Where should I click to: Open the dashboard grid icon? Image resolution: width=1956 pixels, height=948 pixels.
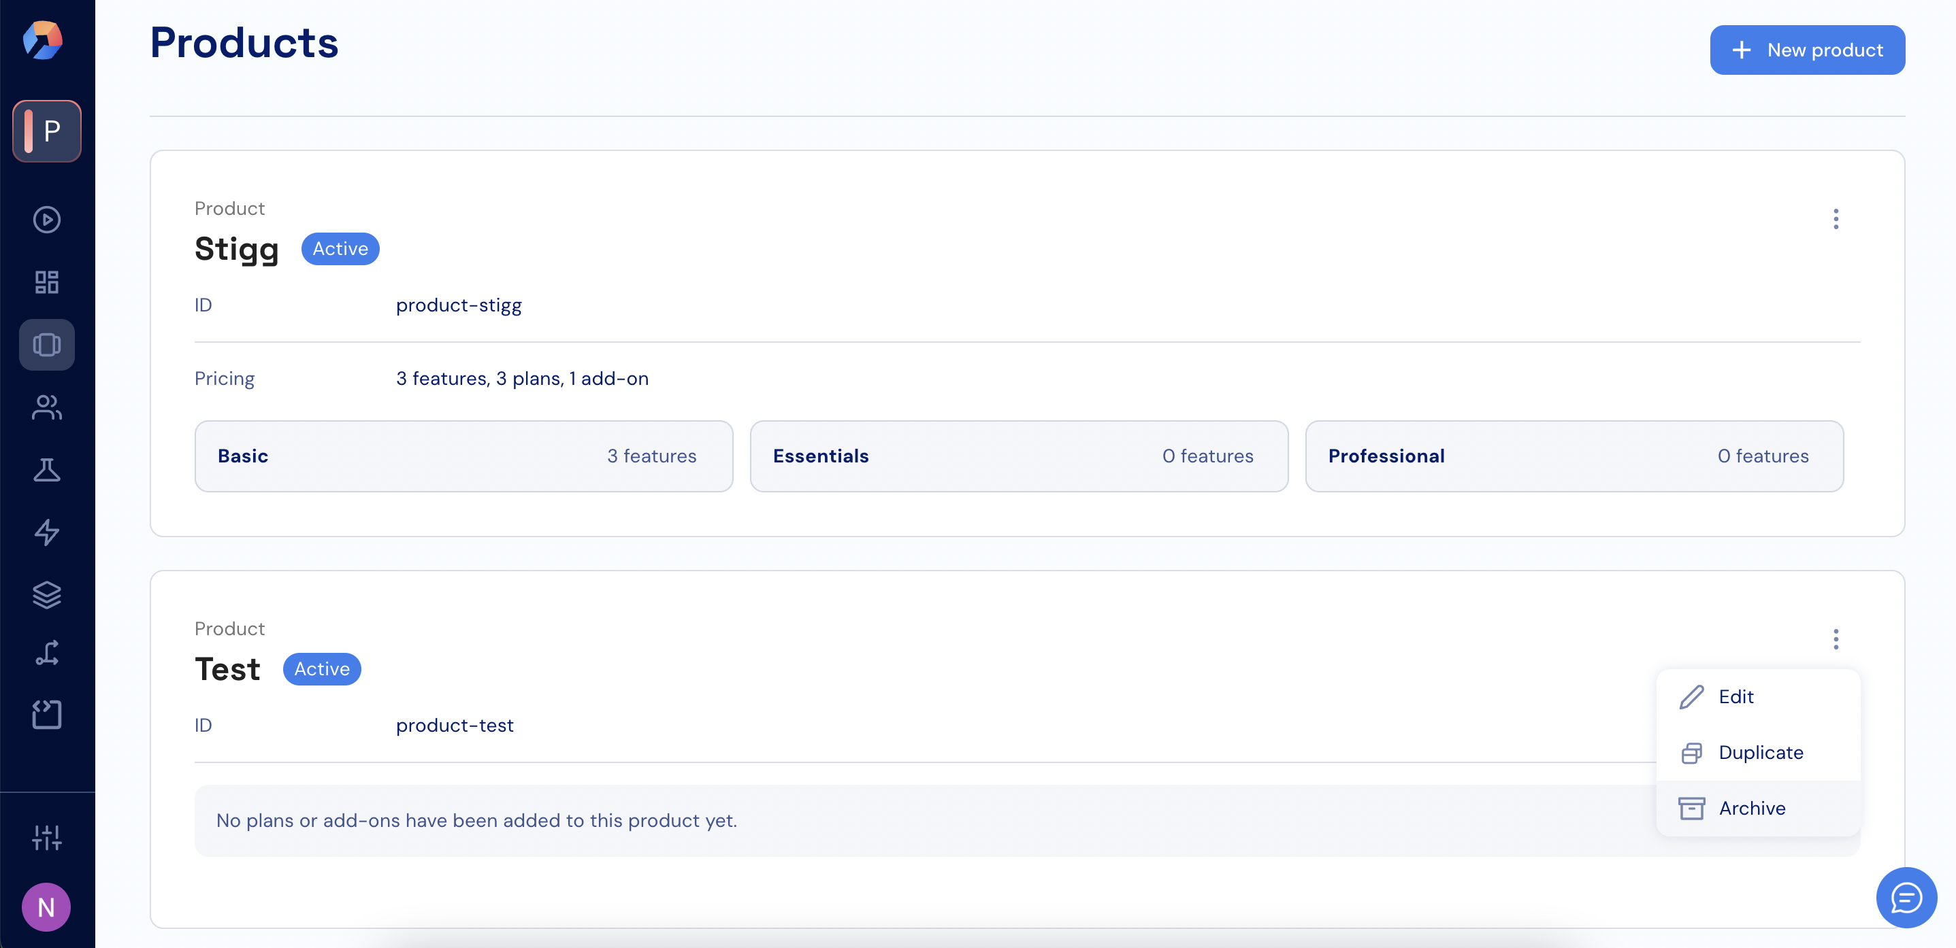pyautogui.click(x=46, y=282)
